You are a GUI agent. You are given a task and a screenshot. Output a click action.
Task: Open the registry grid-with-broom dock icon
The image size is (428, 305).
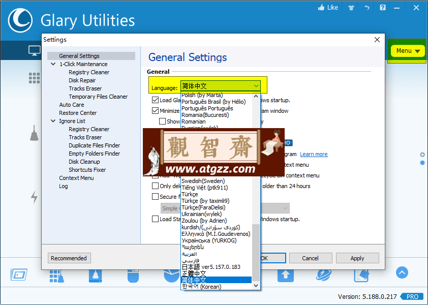[57, 276]
